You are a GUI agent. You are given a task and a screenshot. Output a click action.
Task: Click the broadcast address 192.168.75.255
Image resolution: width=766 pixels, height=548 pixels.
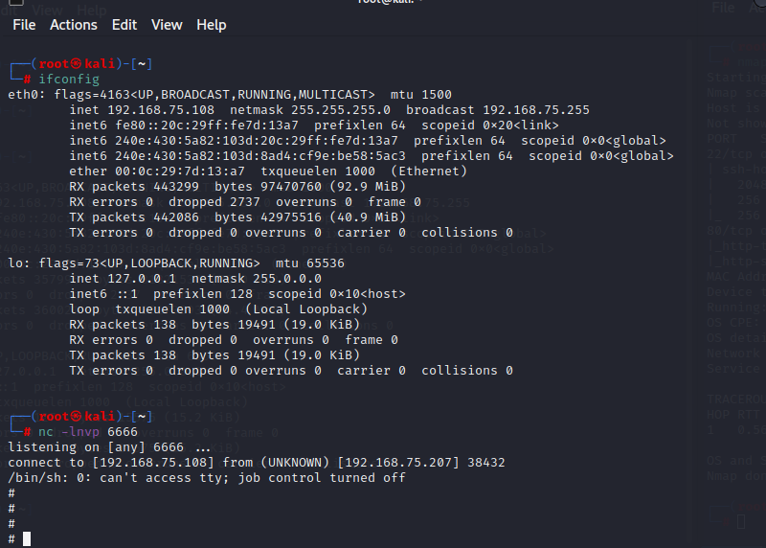(x=536, y=110)
